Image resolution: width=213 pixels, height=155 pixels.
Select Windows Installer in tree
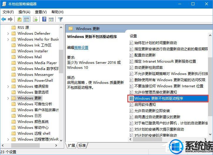click(x=33, y=51)
